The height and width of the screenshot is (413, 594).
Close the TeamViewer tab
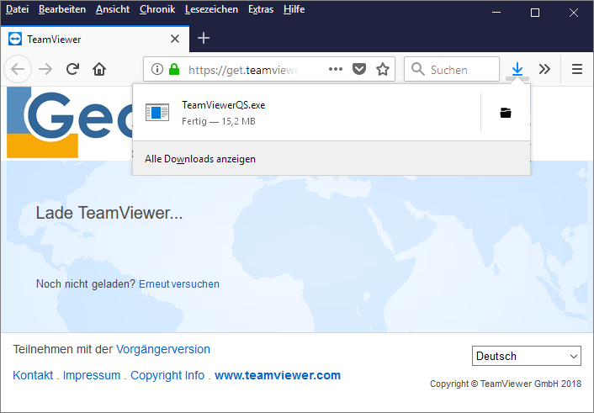pos(175,39)
